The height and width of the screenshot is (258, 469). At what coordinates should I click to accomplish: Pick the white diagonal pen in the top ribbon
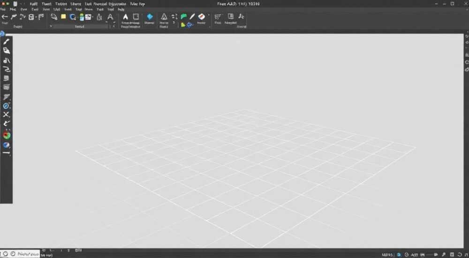point(192,16)
